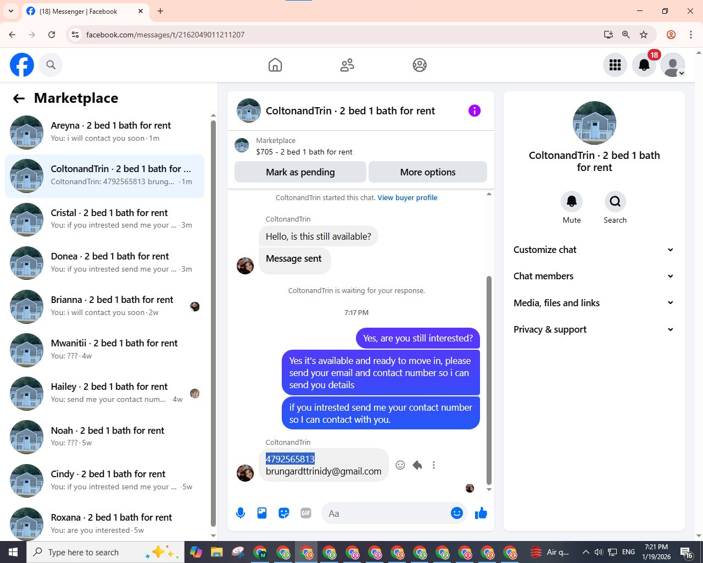The image size is (703, 563).
Task: Send a voice clip with microphone
Action: [241, 513]
